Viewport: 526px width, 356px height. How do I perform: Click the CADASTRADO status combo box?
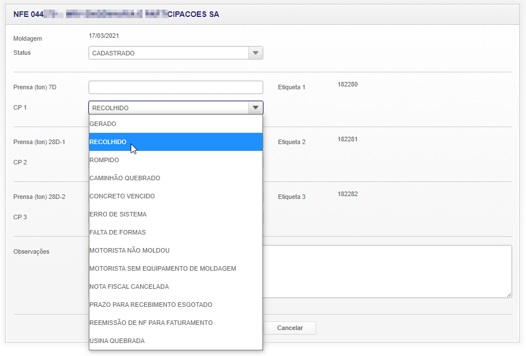pyautogui.click(x=169, y=53)
